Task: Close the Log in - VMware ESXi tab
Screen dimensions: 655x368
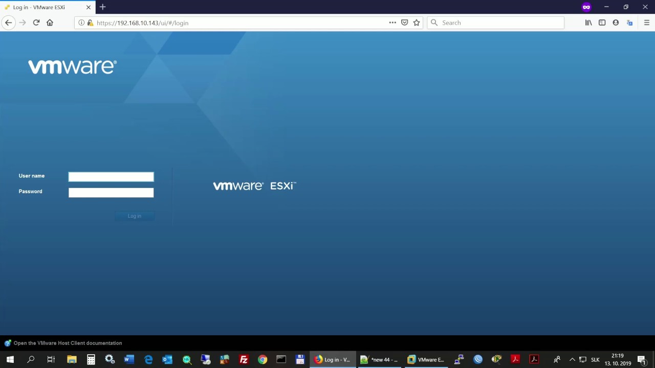Action: [88, 7]
